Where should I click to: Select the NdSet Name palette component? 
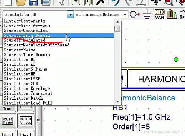7,121
